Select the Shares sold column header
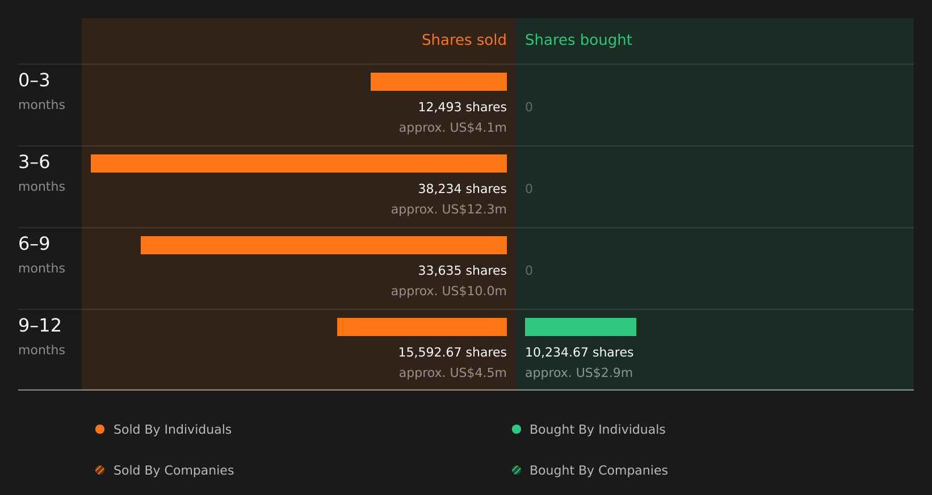 (x=464, y=40)
